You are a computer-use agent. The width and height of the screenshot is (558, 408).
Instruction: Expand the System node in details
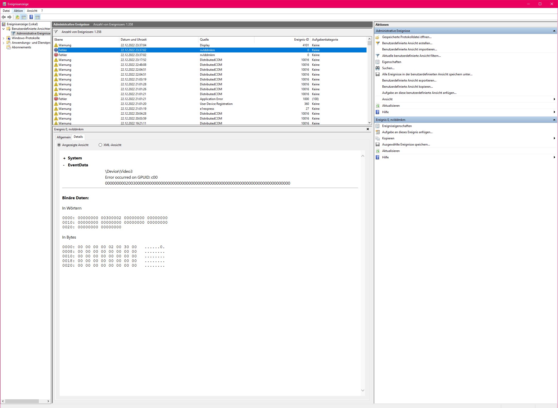[64, 158]
